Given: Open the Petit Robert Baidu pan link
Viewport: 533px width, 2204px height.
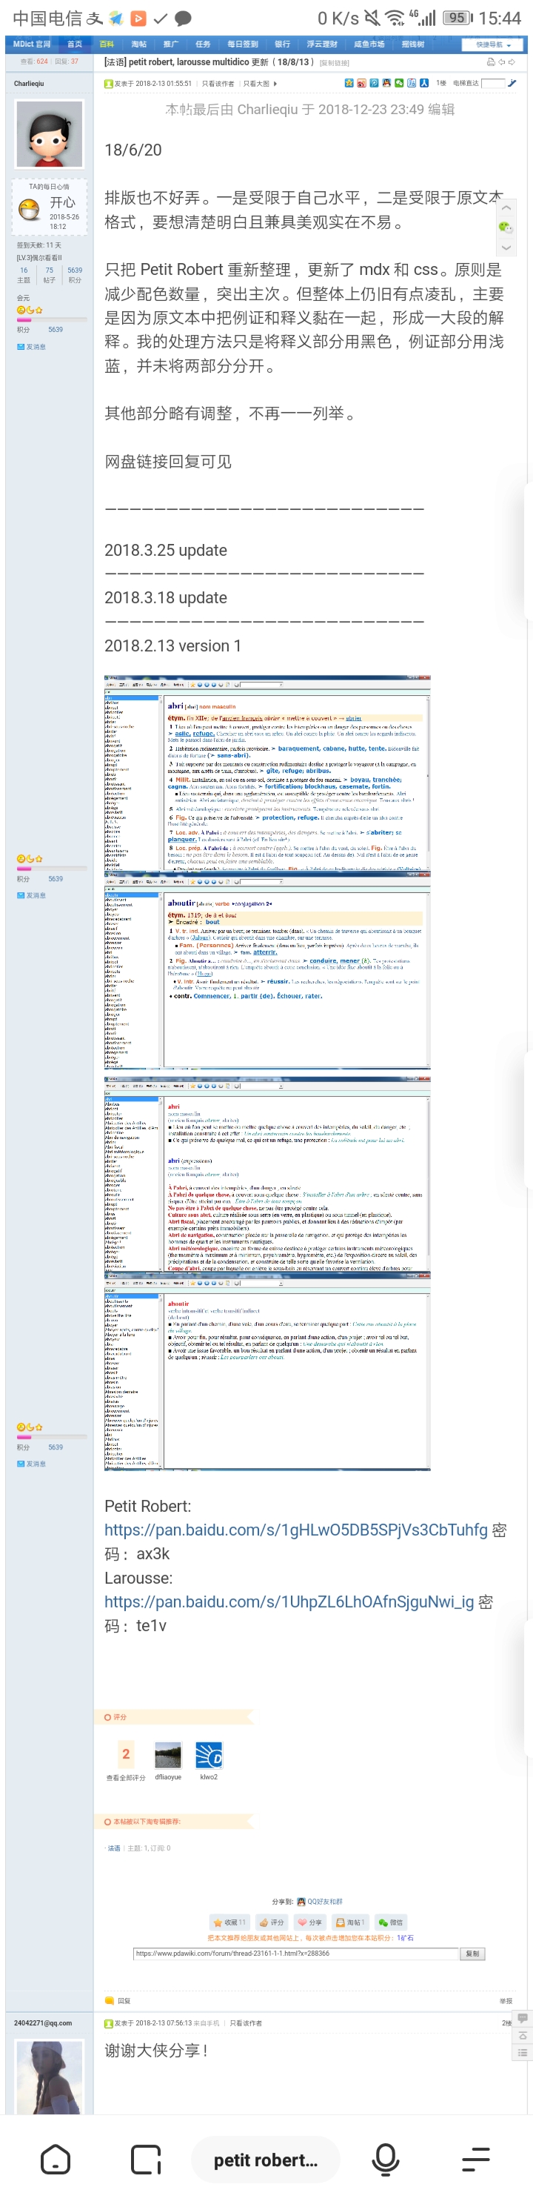Looking at the screenshot, I should (295, 1530).
